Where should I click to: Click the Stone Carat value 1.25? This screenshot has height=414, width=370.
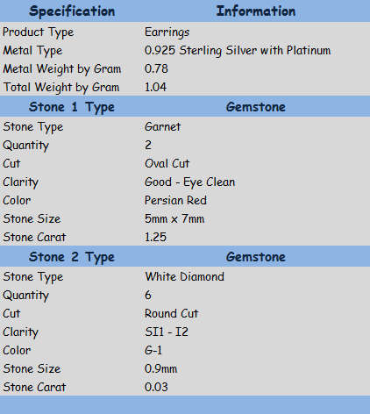[x=155, y=237]
